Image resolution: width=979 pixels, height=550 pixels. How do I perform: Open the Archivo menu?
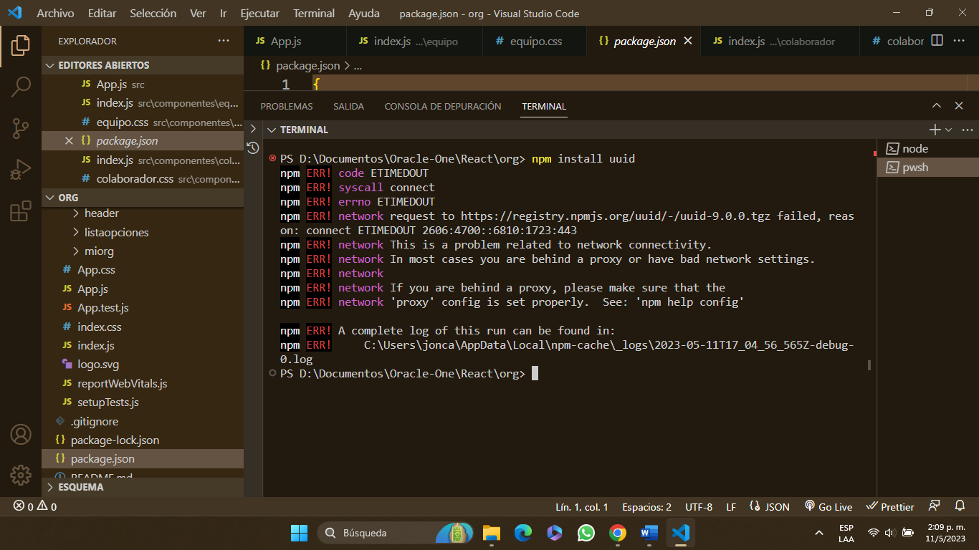point(55,14)
